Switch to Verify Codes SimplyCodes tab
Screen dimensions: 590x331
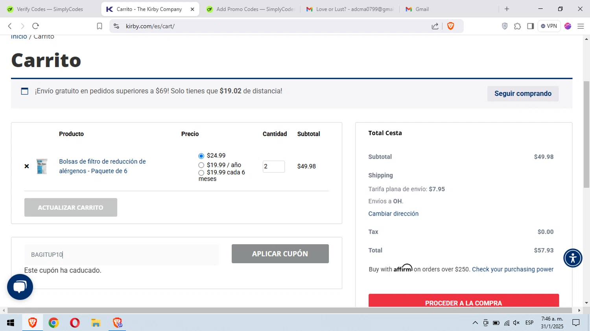pos(50,9)
